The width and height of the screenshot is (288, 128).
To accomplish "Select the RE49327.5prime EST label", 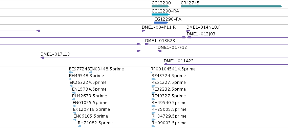I will 169,96.
